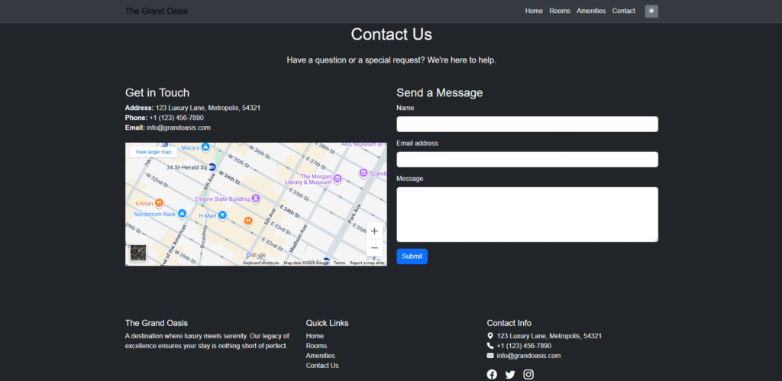
Task: Focus the Name input field
Action: [x=527, y=124]
